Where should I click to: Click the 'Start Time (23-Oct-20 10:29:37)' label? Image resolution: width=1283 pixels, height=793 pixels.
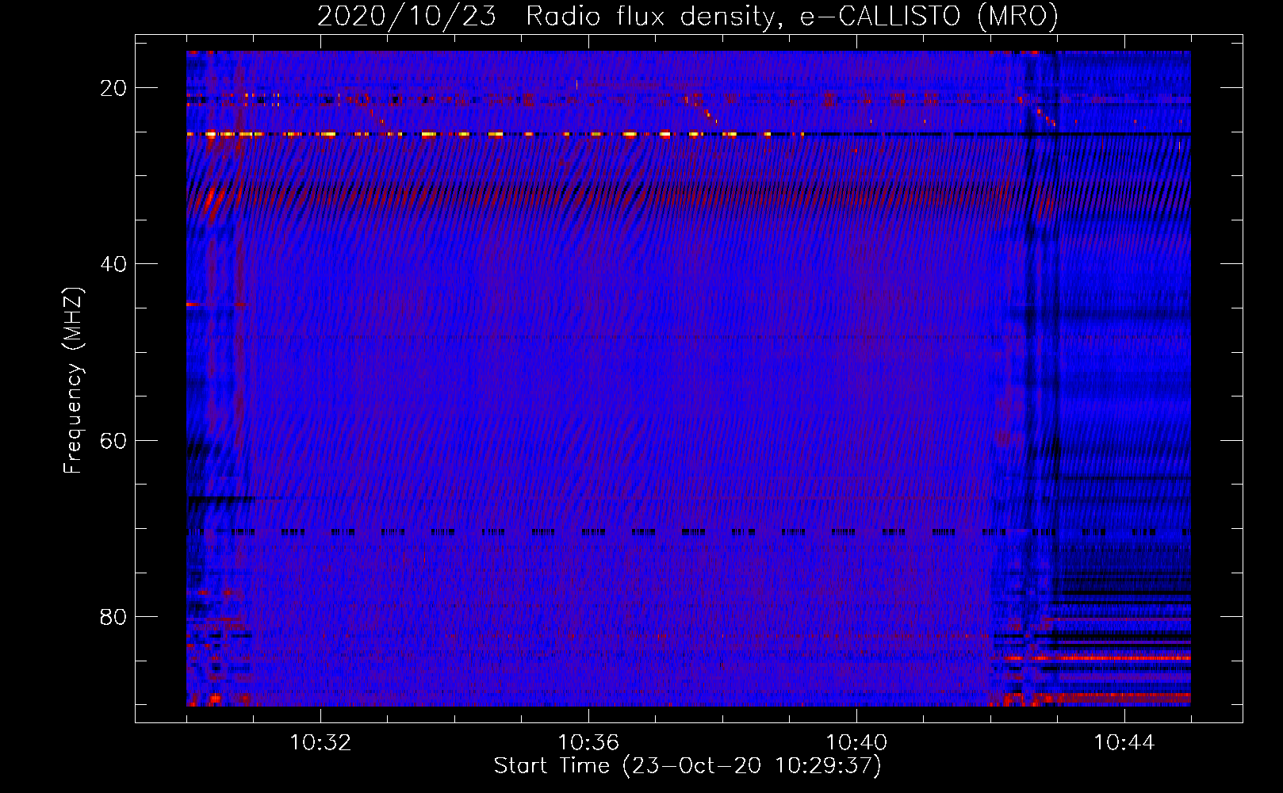(x=687, y=766)
